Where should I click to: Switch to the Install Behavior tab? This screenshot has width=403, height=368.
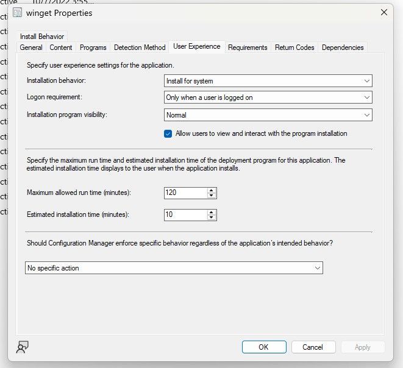(42, 37)
